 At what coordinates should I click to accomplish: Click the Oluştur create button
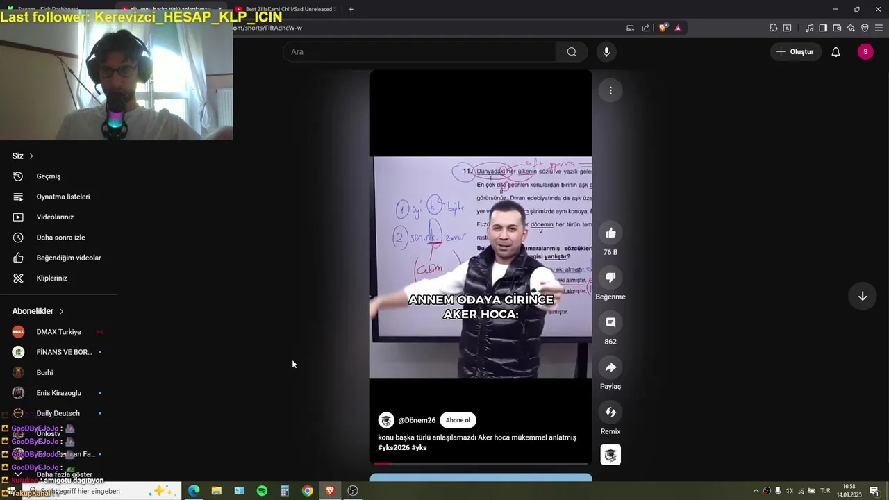click(795, 51)
